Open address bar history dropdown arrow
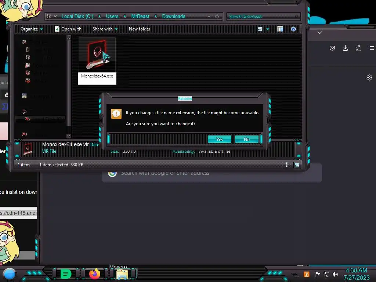This screenshot has height=282, width=376. click(209, 16)
